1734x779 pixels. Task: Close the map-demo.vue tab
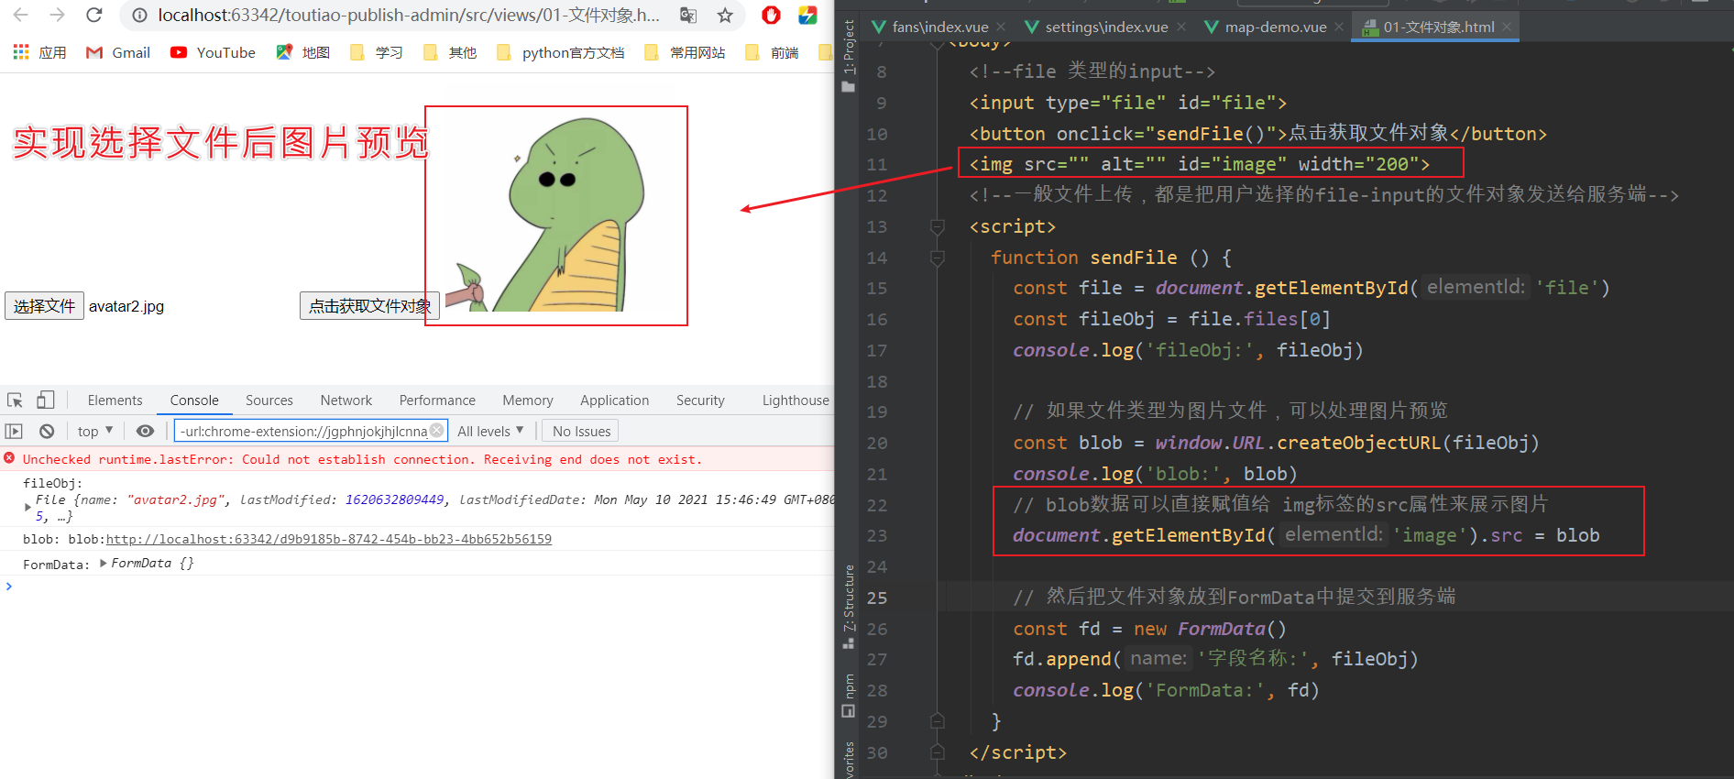pos(1339,27)
